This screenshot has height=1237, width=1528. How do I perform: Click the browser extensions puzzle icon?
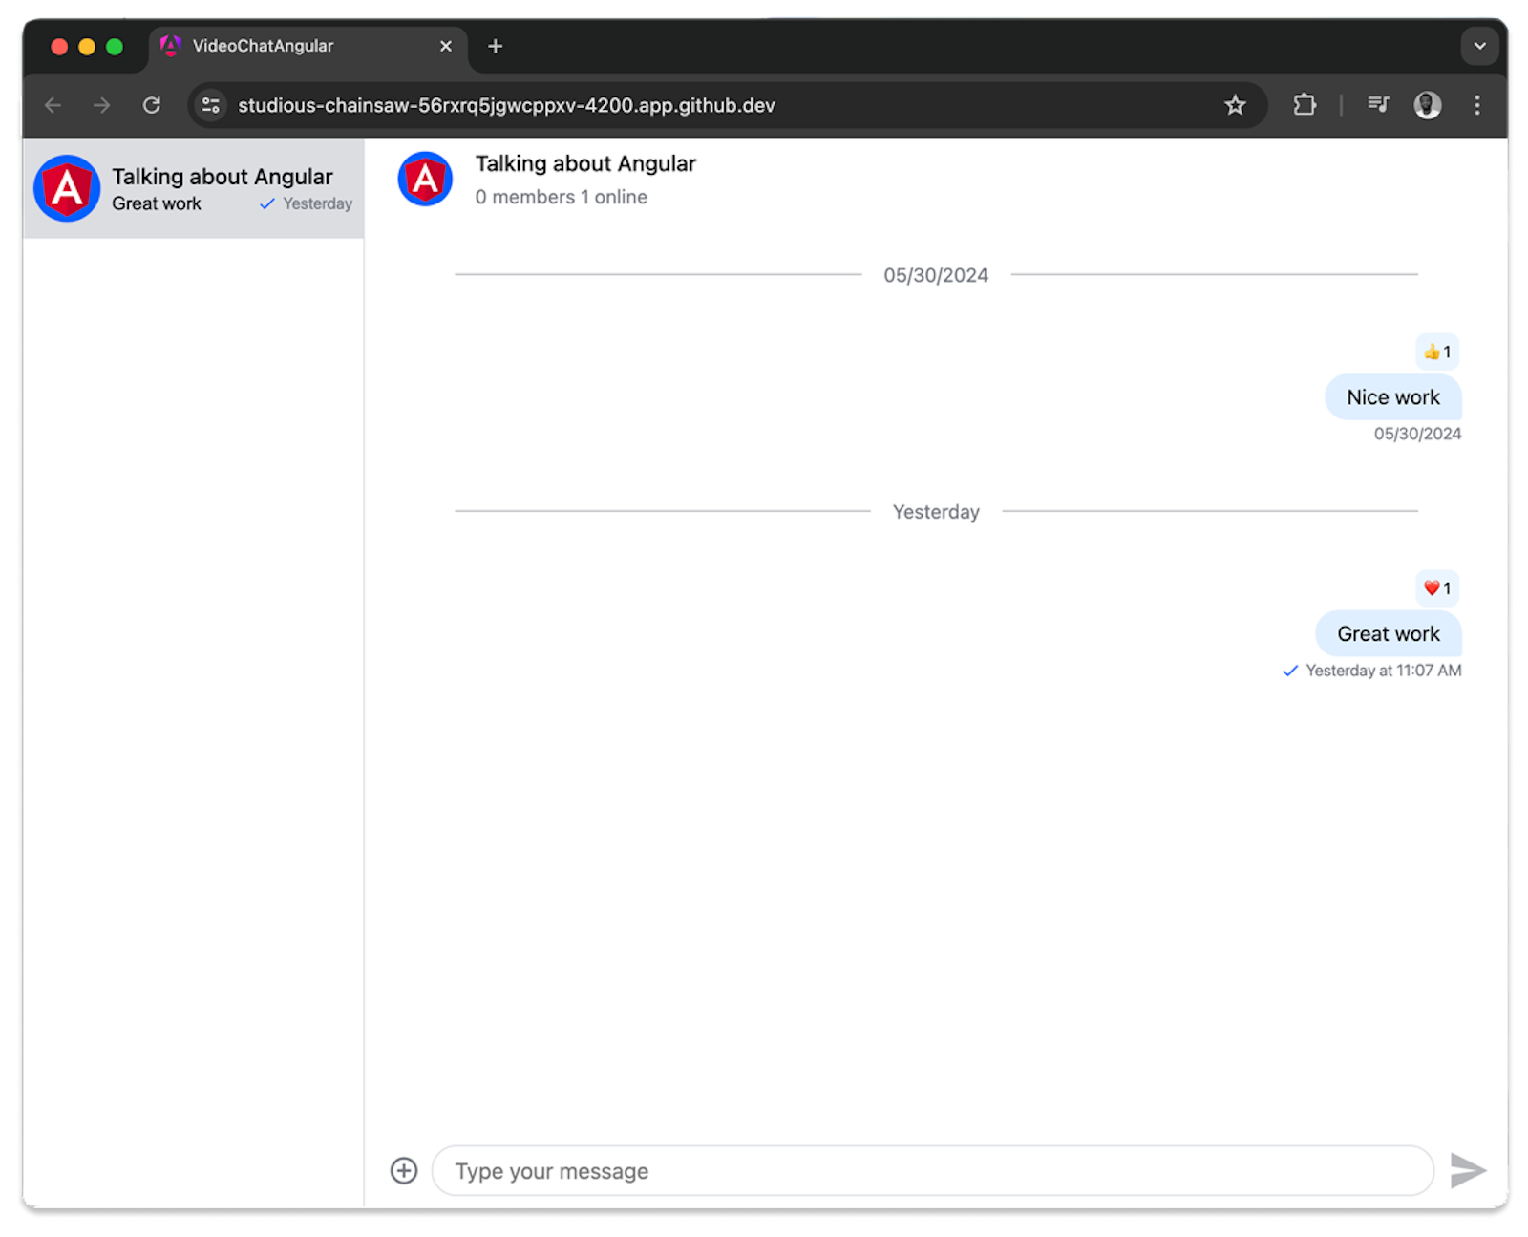coord(1305,105)
